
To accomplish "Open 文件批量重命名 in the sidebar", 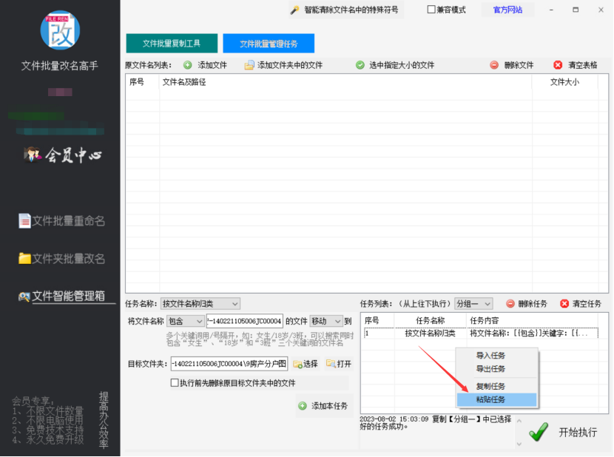I will tap(61, 221).
